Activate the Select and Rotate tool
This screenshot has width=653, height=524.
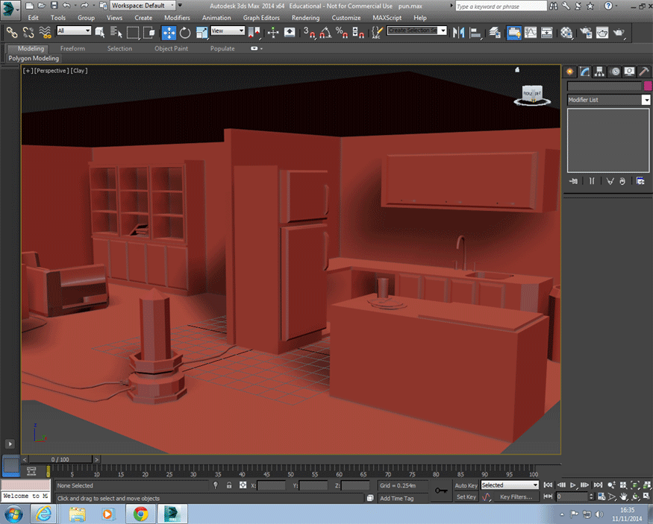tap(184, 32)
